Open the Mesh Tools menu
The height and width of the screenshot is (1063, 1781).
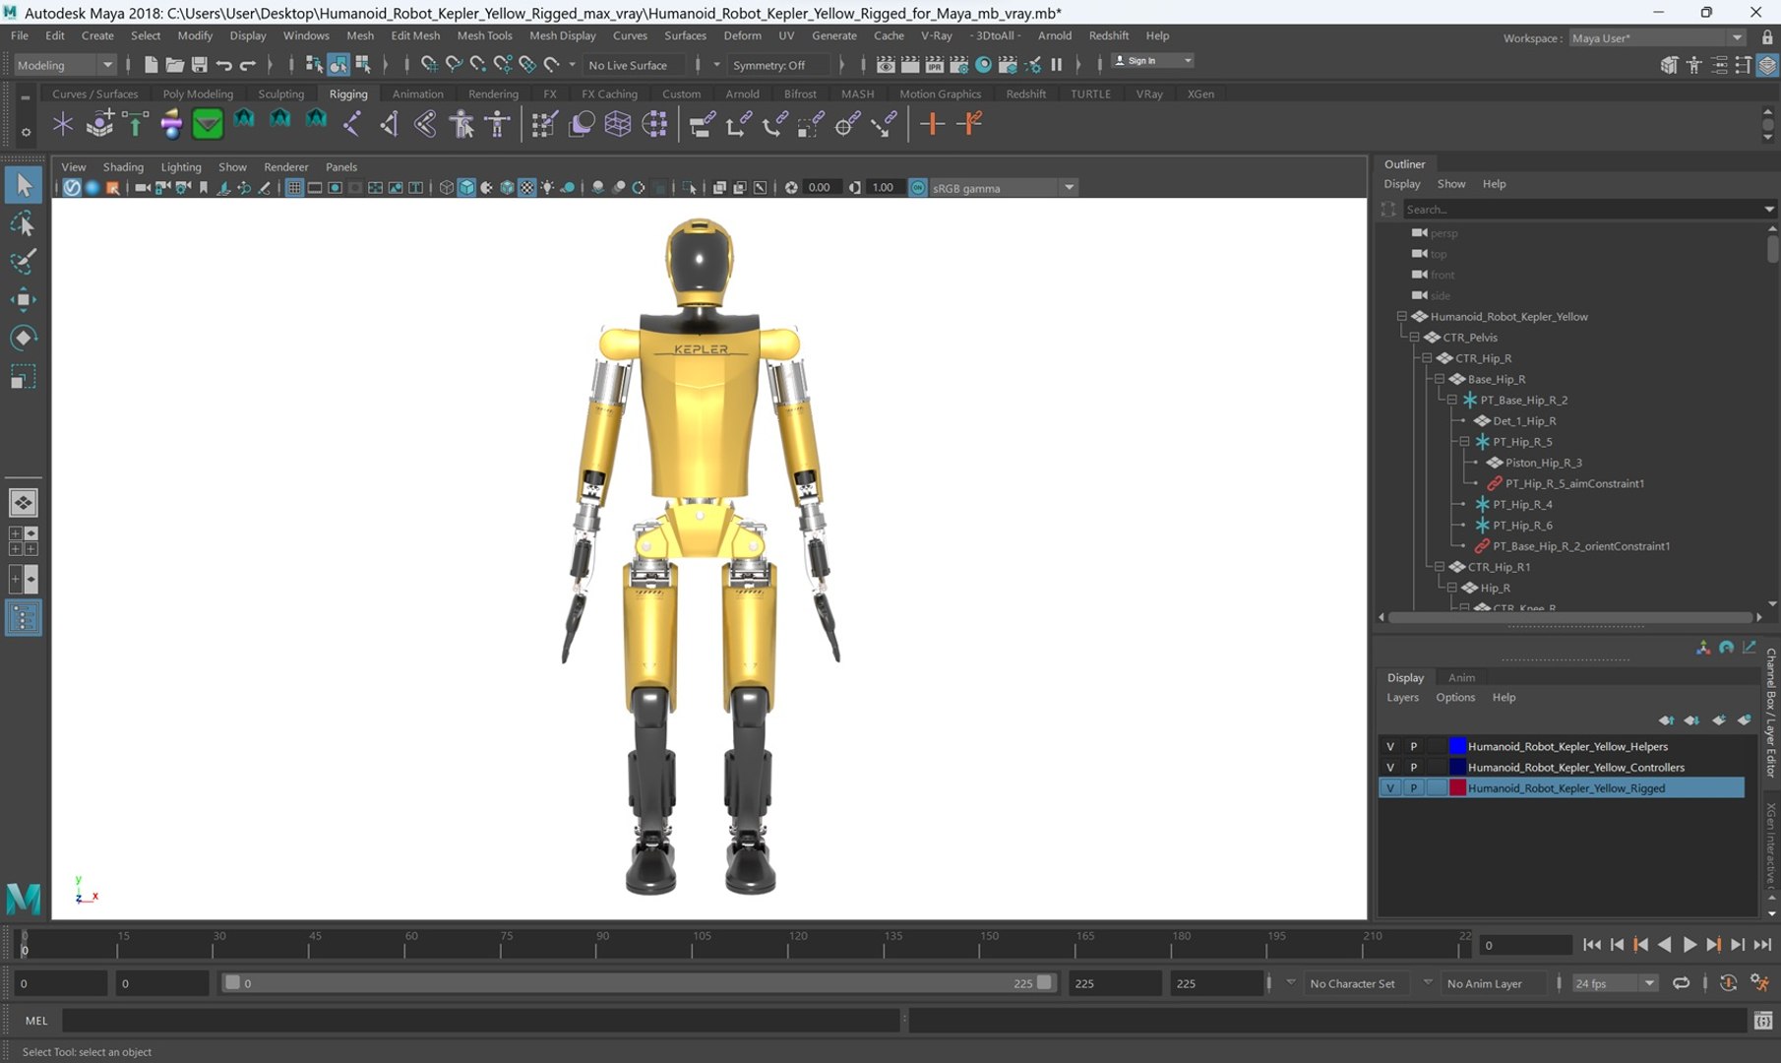pyautogui.click(x=484, y=35)
